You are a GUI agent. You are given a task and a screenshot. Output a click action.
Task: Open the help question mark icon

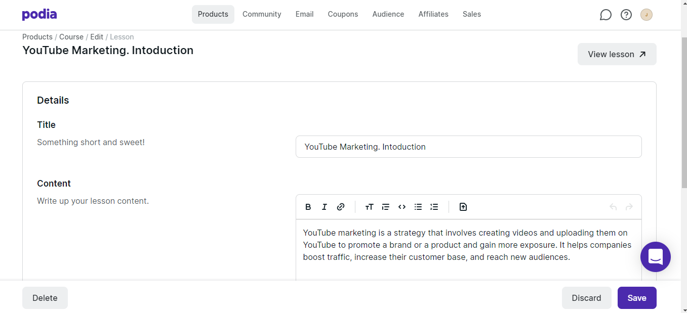click(x=626, y=15)
